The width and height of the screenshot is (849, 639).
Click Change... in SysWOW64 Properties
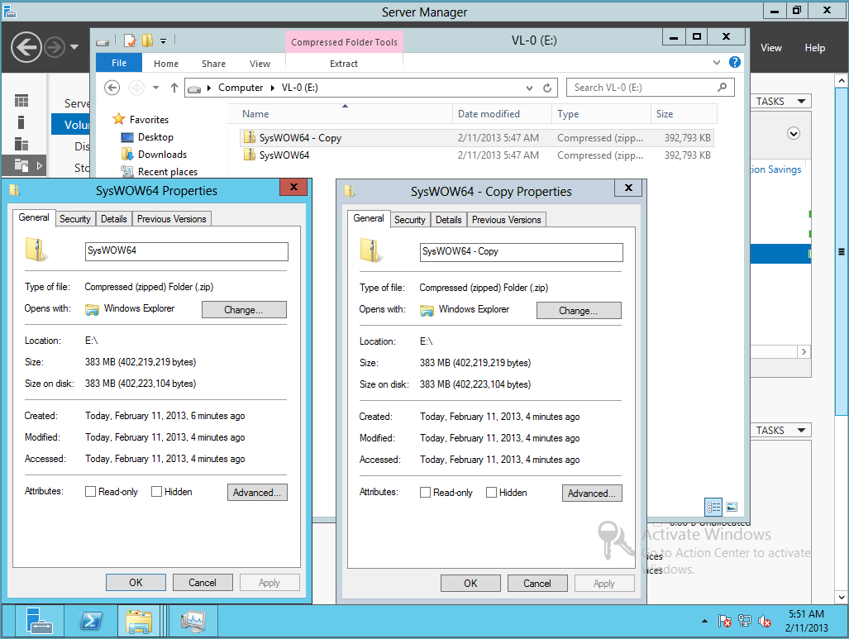pos(244,310)
